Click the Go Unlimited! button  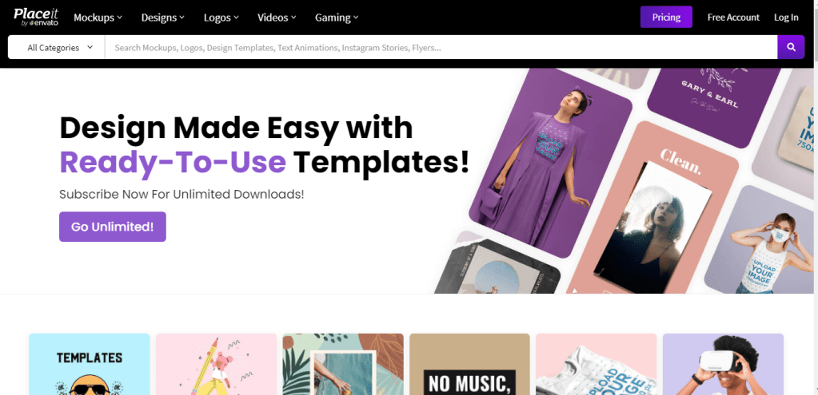tap(113, 227)
